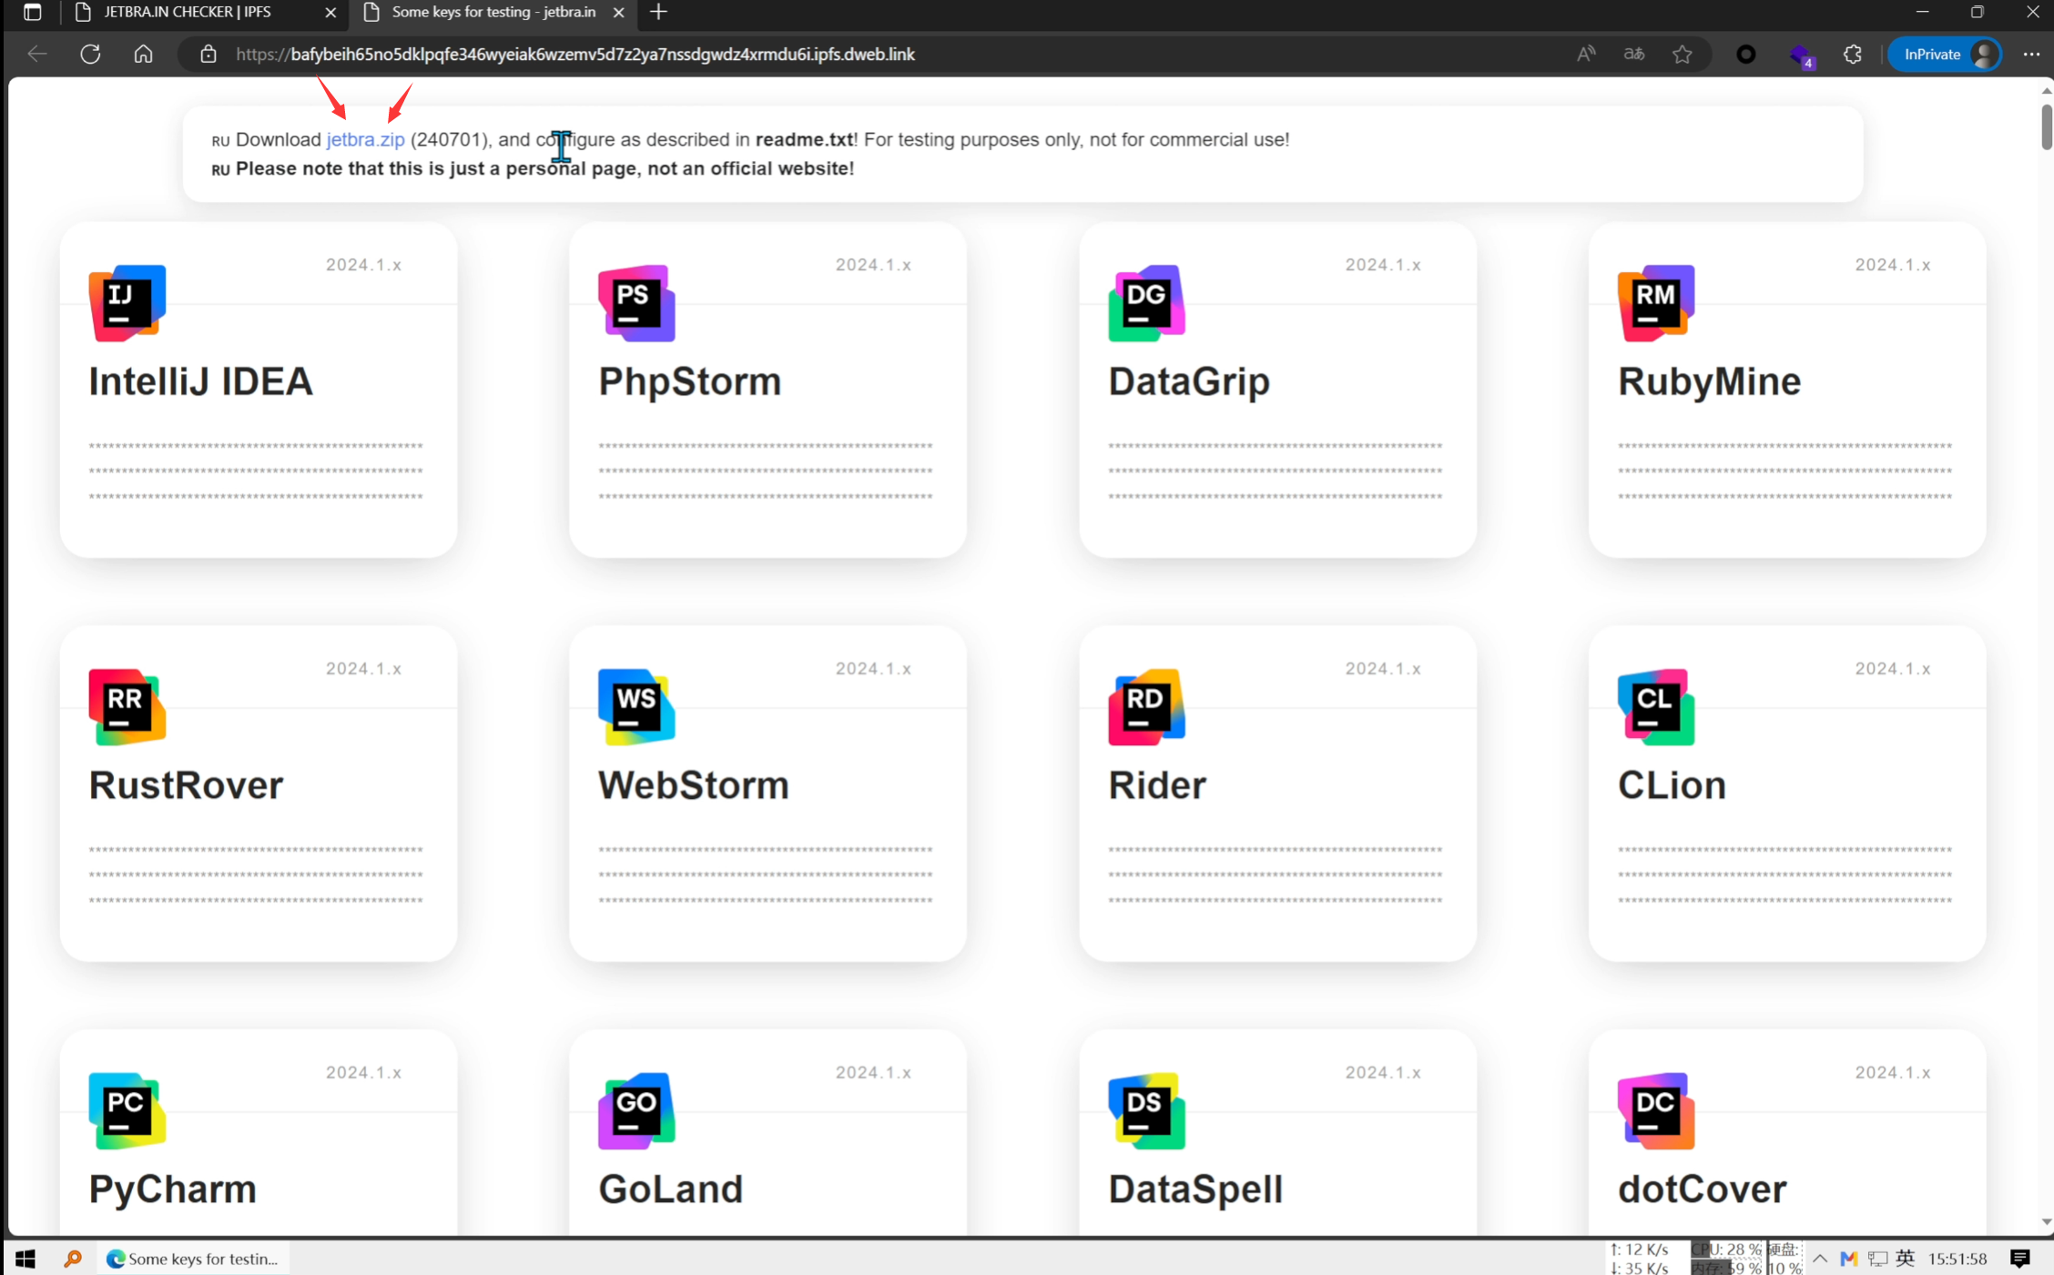Viewport: 2054px width, 1275px height.
Task: Open a new tab with the plus button
Action: (658, 12)
